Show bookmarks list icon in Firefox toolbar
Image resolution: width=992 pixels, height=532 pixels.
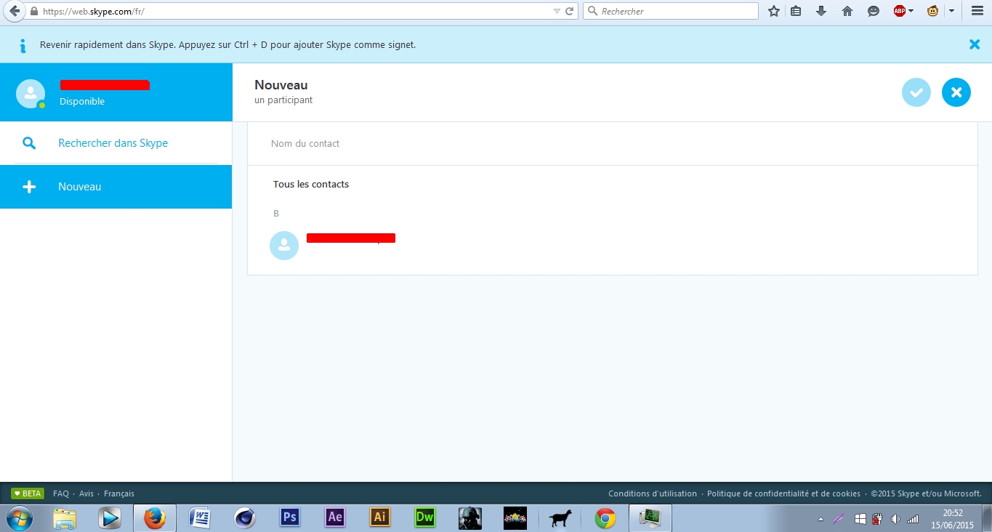click(x=796, y=11)
